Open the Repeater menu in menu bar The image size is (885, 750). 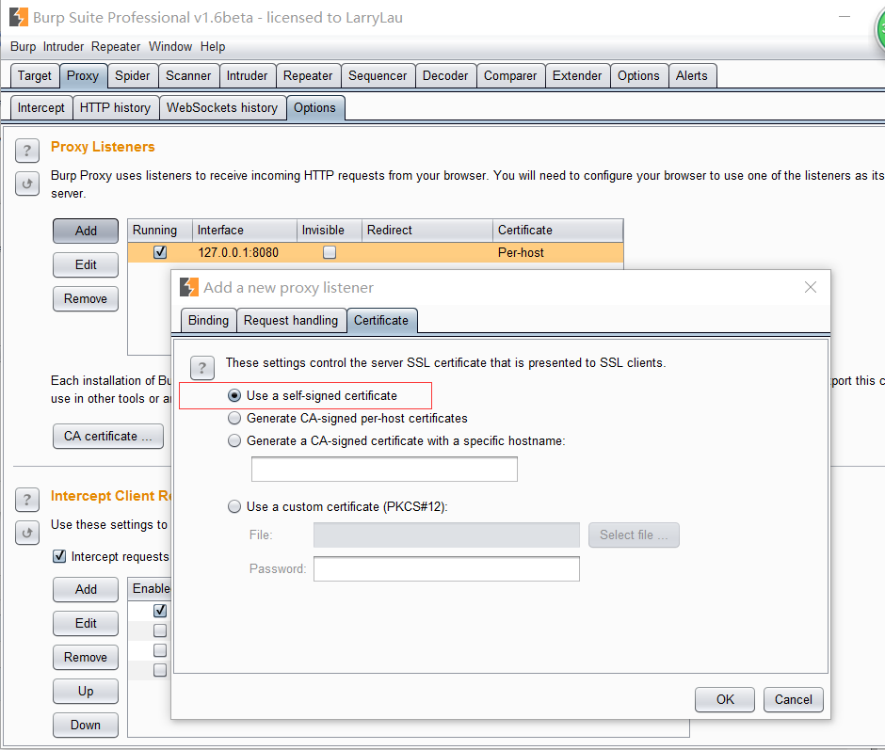coord(116,46)
